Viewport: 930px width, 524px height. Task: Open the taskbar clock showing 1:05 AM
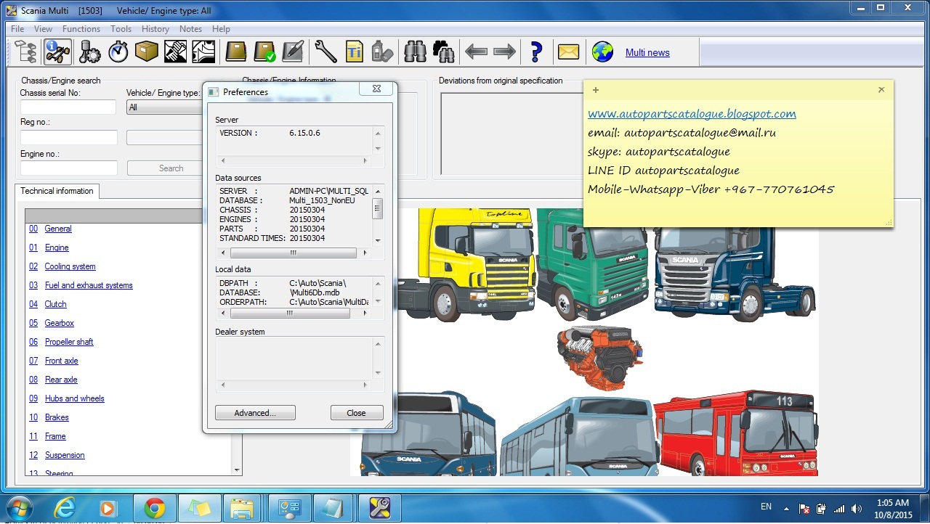892,508
